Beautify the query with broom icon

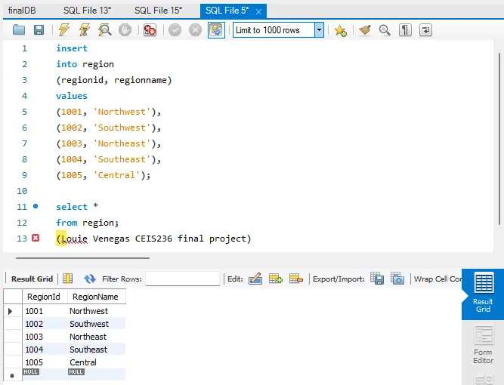[x=365, y=30]
